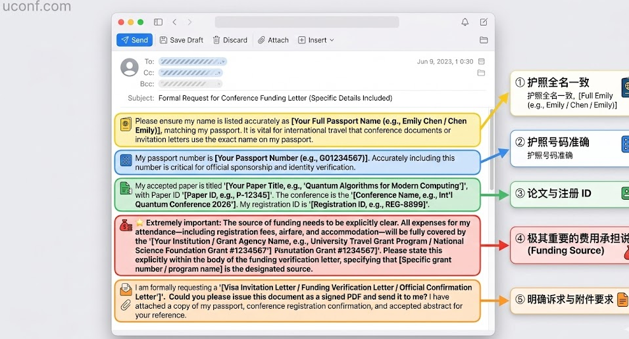Viewport: 629px width, 339px height.
Task: Click the sender avatar icon
Action: (130, 68)
